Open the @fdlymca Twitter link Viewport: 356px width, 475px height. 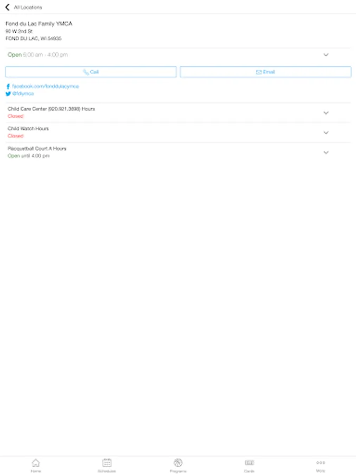pos(23,93)
